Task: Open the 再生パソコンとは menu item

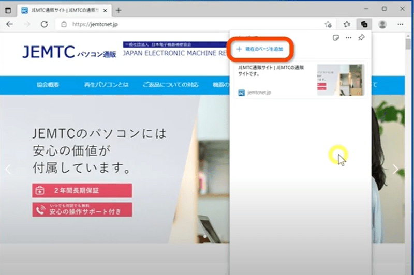Action: [106, 85]
